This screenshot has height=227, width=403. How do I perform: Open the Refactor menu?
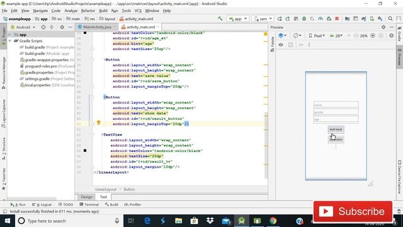(88, 11)
